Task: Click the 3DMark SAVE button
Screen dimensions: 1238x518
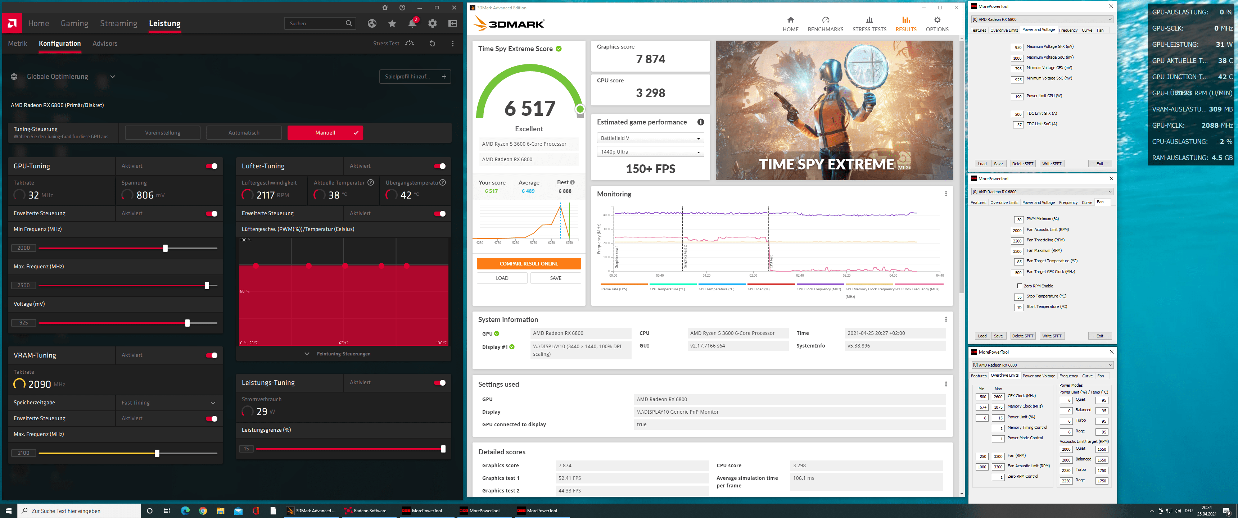Action: [556, 278]
